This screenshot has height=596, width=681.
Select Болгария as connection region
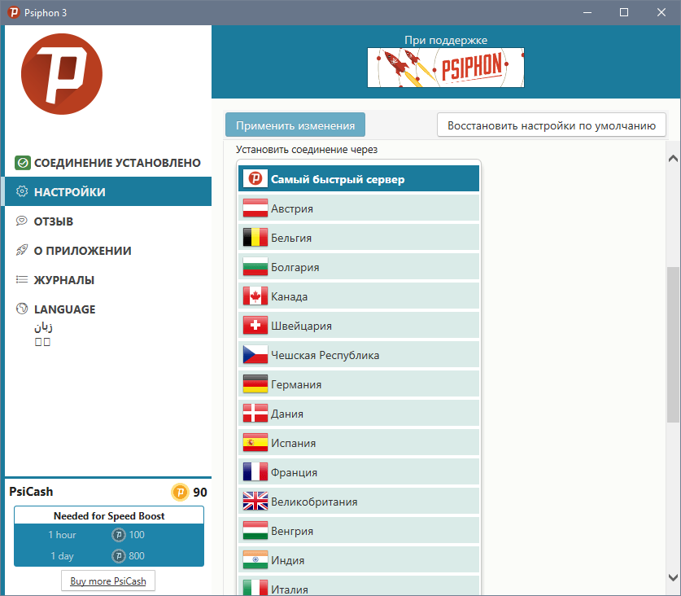[359, 267]
